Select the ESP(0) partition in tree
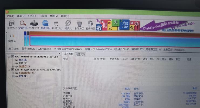 coord(23,60)
